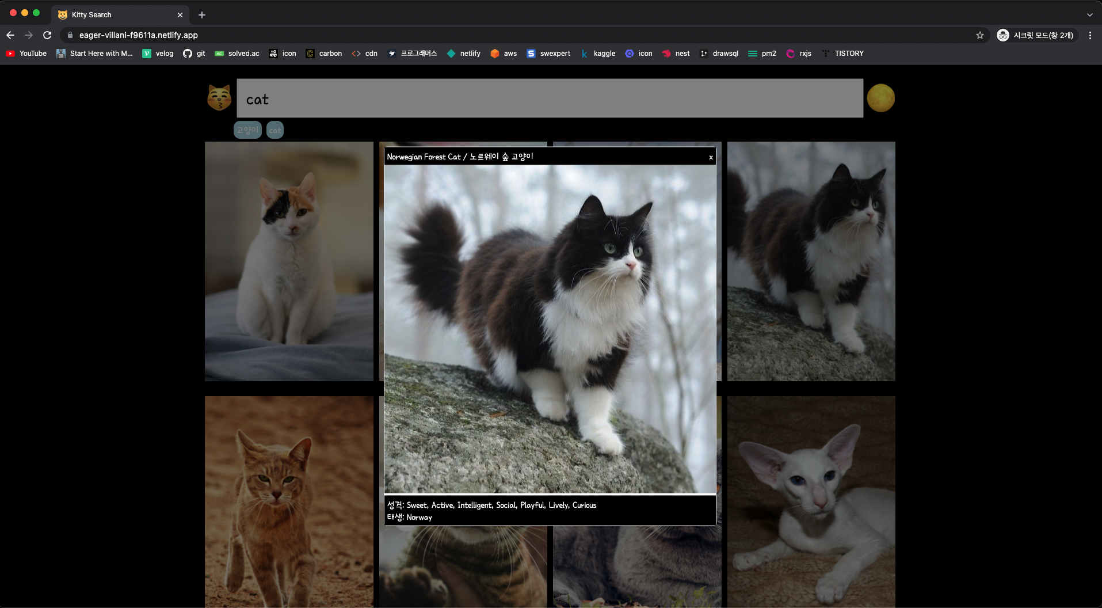Open the drawsql bookmark
Viewport: 1102px width, 608px height.
(719, 53)
